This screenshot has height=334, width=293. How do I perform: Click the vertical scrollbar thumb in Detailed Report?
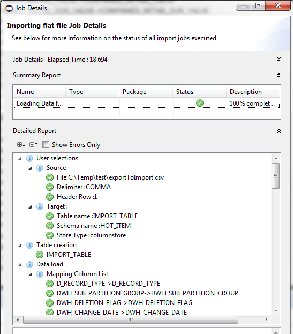click(275, 176)
